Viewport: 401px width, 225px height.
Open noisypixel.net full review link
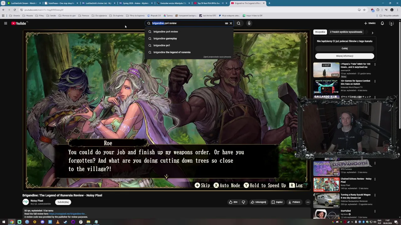[67, 214]
